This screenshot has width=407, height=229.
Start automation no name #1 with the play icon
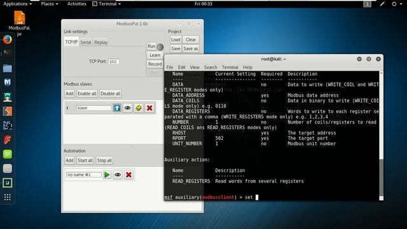tap(107, 175)
